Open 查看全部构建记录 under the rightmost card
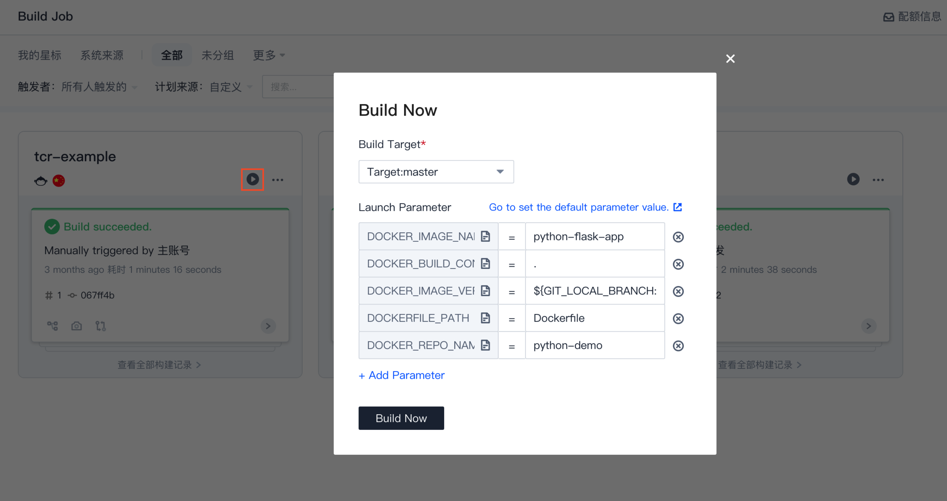The height and width of the screenshot is (501, 947). 759,365
